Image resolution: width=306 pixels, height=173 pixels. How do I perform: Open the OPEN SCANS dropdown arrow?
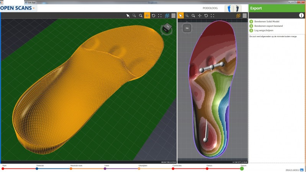(34, 8)
